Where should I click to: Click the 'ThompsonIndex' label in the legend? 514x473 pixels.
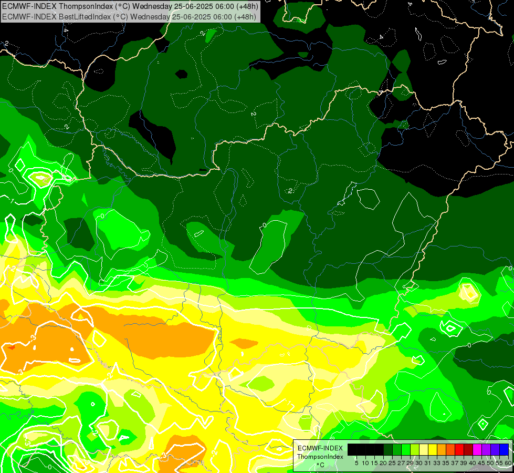320,457
